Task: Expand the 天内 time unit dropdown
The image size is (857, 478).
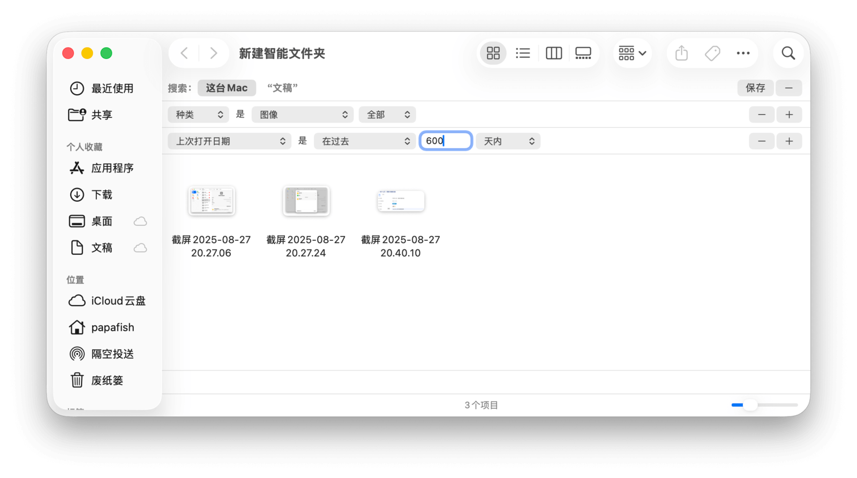Action: pyautogui.click(x=508, y=141)
